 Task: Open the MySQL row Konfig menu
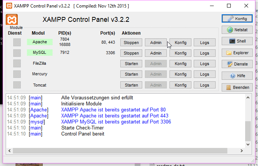(180, 53)
